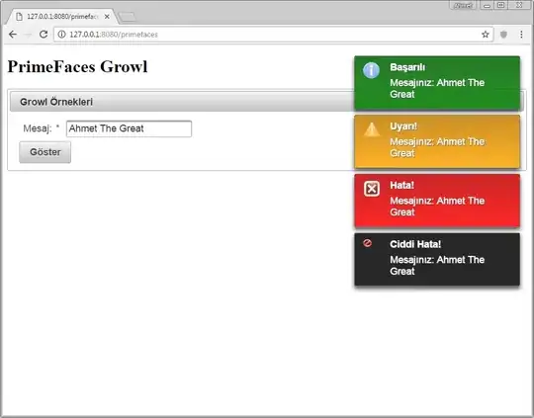Click the Growl Örnekleri panel header
Viewport: 534px width, 418px height.
(182, 102)
